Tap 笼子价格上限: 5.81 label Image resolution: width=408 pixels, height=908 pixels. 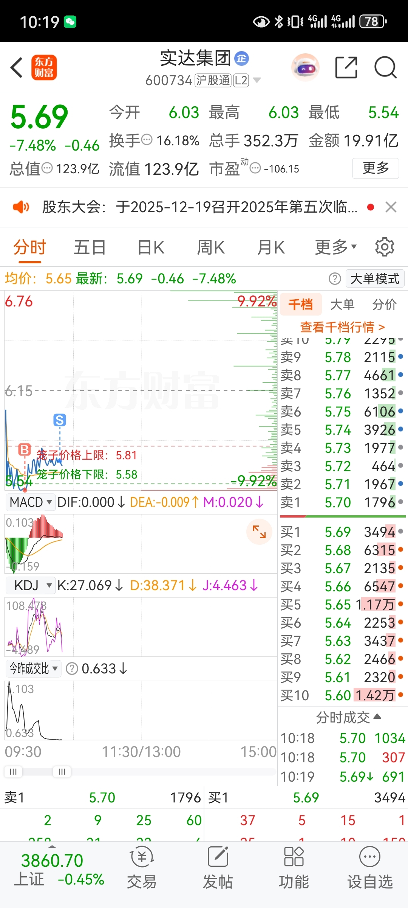coord(87,455)
